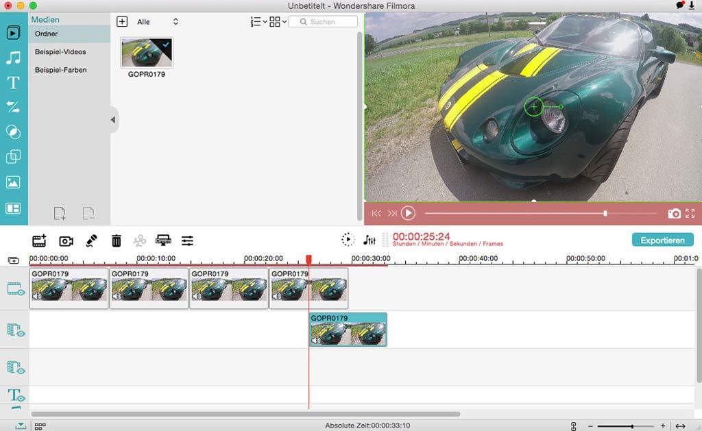Open the Media library tab in the sidebar
This screenshot has width=702, height=431.
(13, 33)
